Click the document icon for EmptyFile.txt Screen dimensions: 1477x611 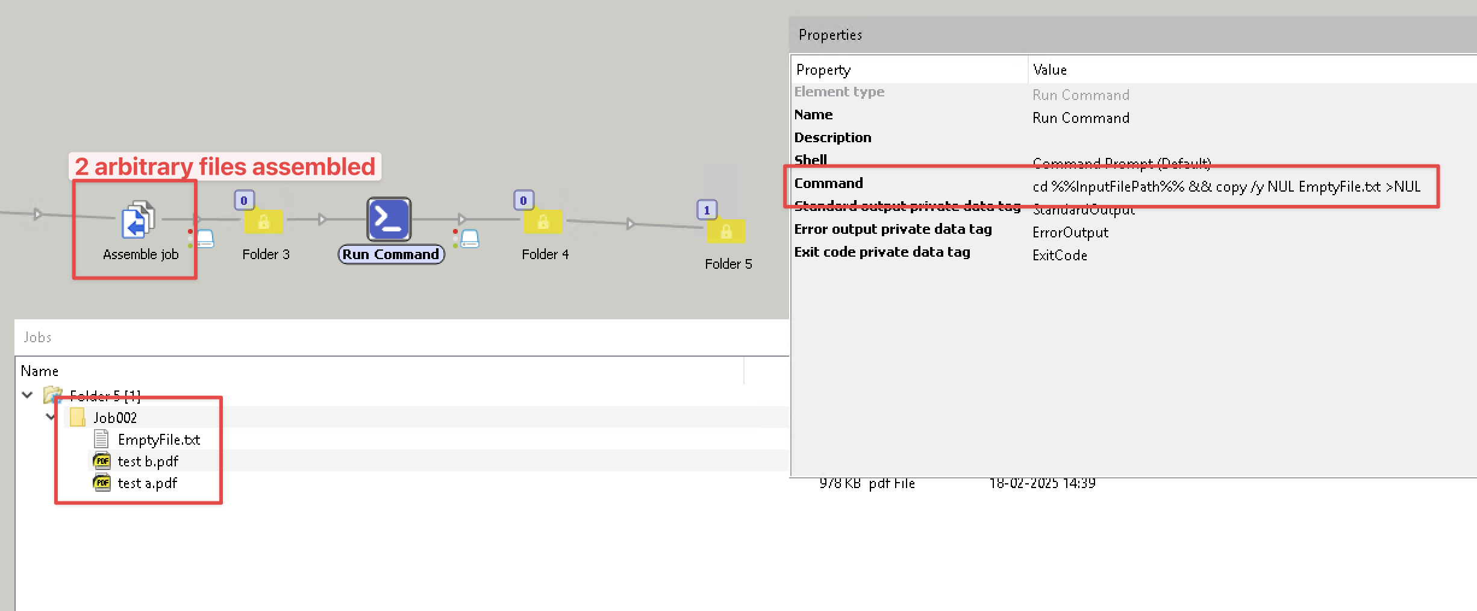[101, 438]
